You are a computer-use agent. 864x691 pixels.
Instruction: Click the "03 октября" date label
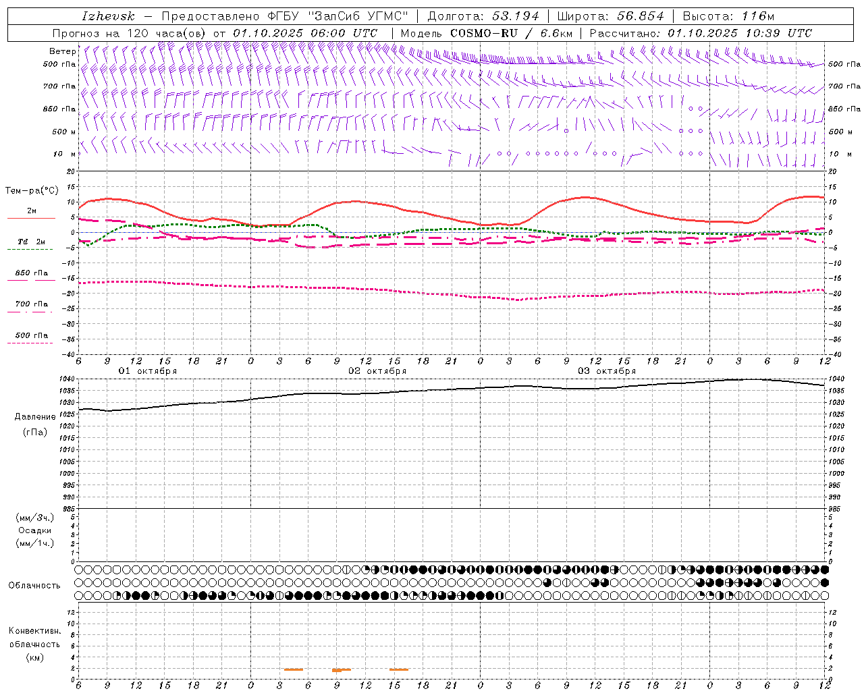point(607,371)
